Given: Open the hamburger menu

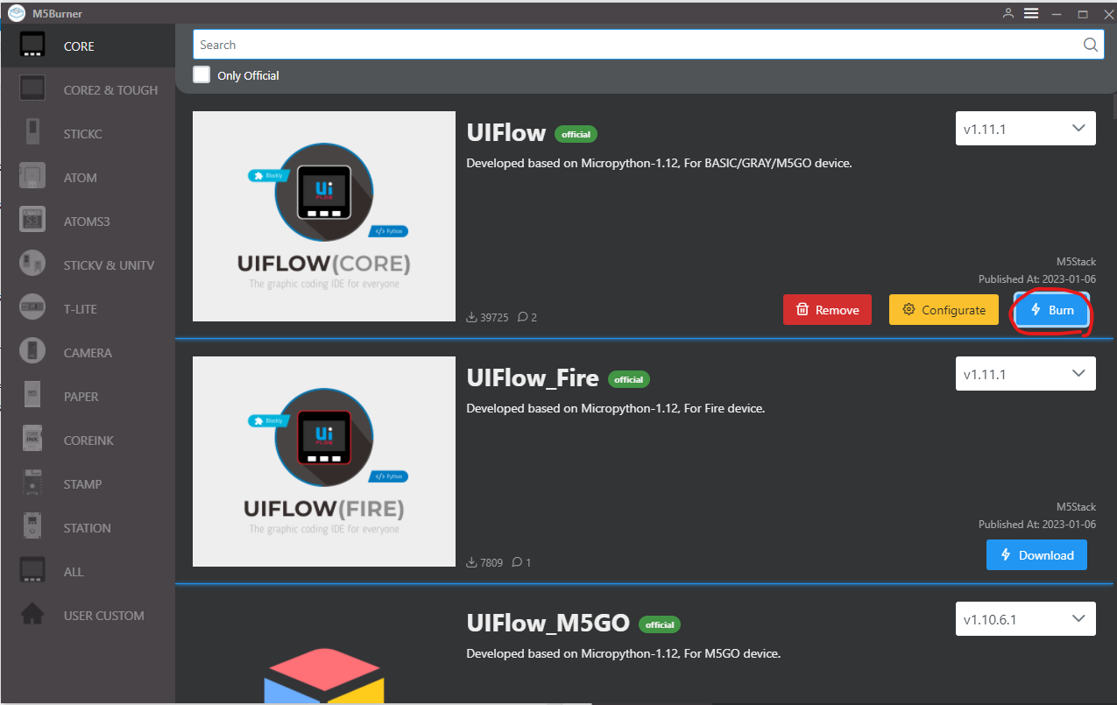Looking at the screenshot, I should 1031,13.
